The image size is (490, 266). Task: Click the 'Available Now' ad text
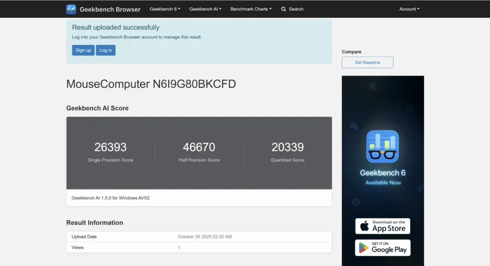383,183
